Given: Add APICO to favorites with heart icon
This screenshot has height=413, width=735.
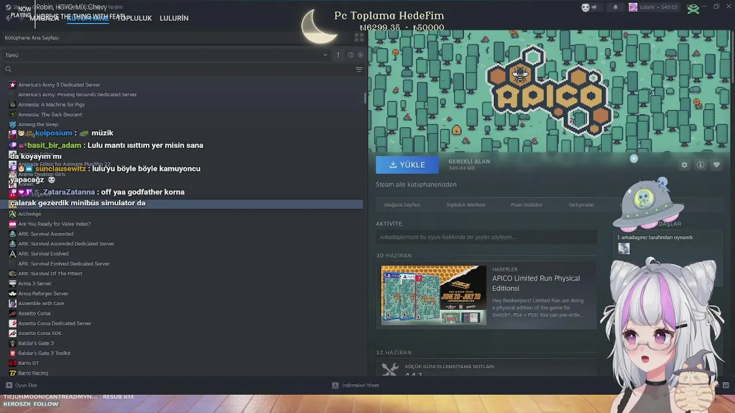Looking at the screenshot, I should point(717,165).
